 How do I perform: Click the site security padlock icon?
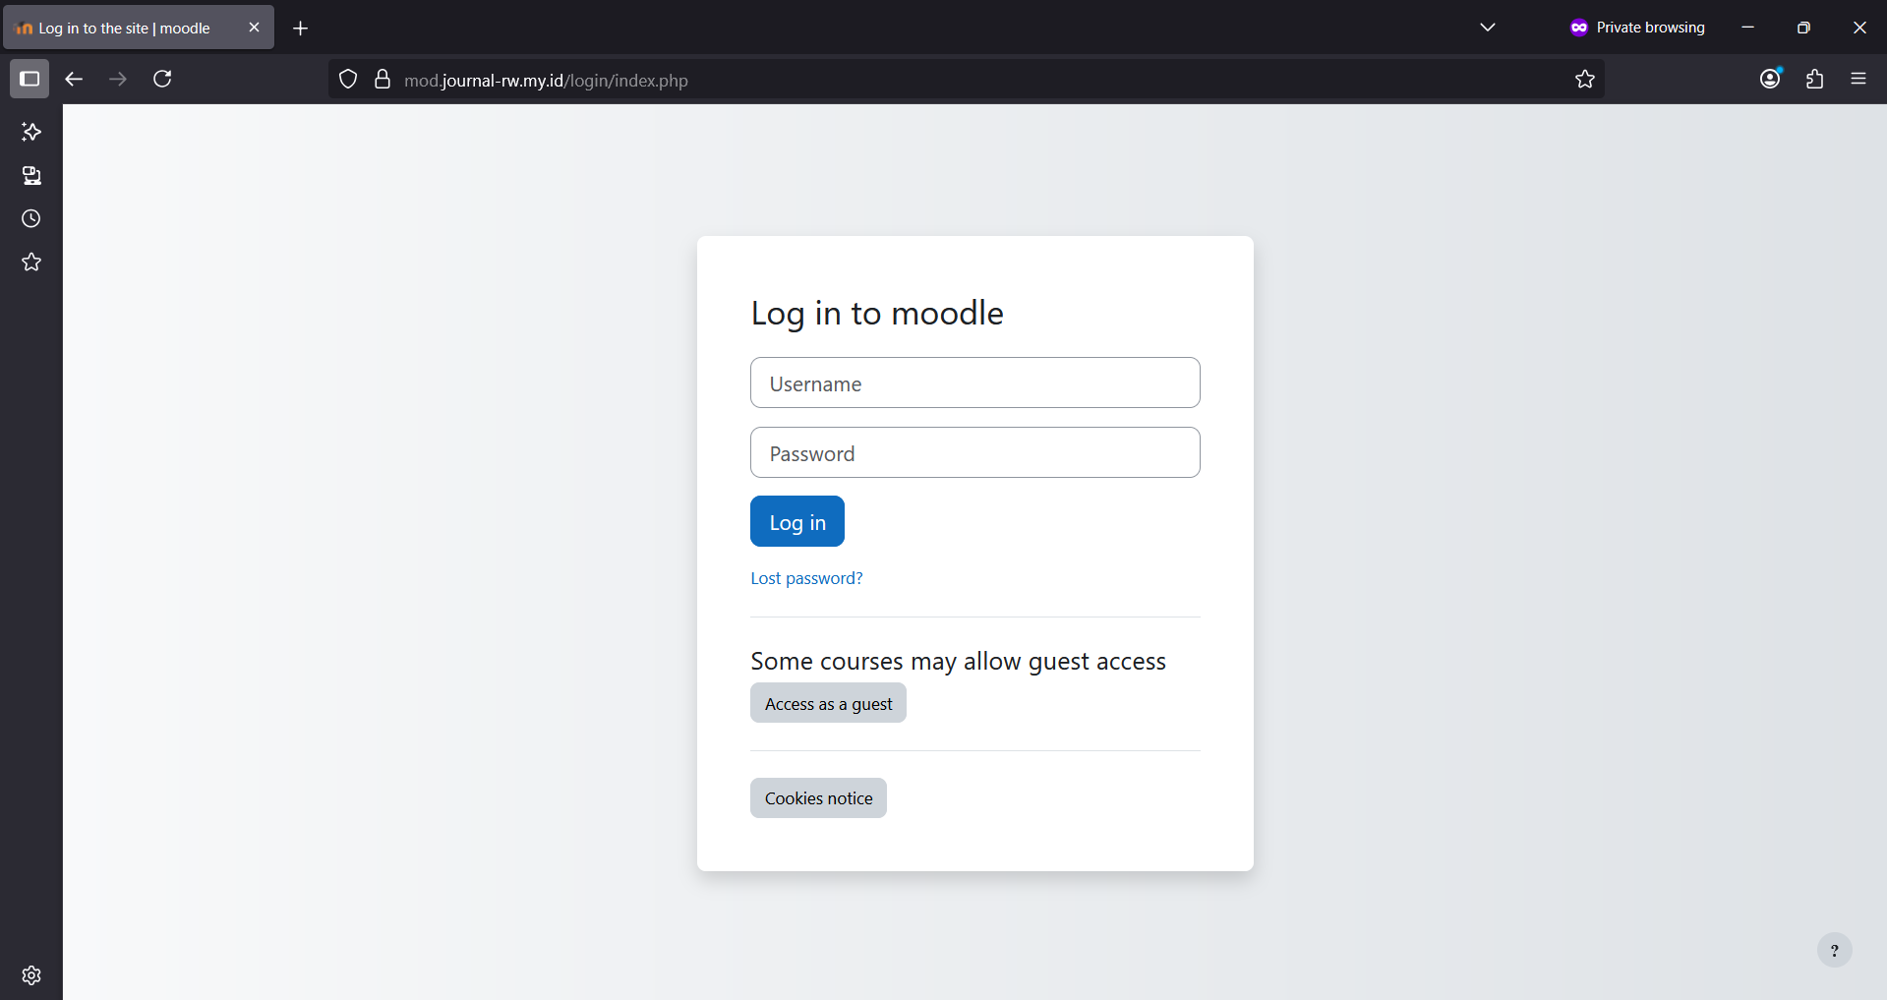tap(383, 80)
